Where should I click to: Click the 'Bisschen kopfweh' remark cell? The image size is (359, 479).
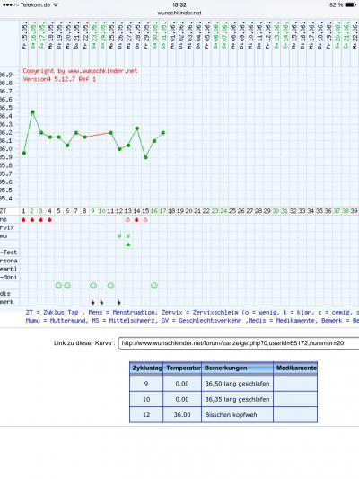[237, 415]
